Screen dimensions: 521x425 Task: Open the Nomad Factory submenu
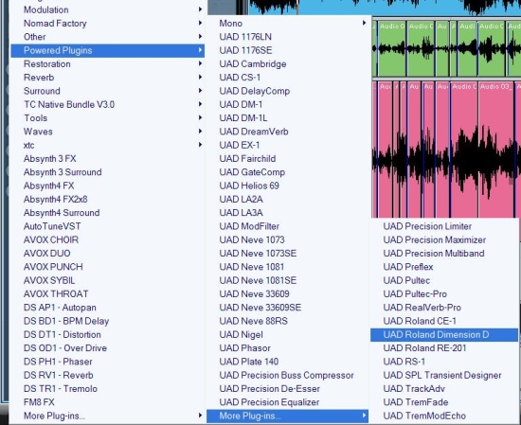(x=107, y=24)
